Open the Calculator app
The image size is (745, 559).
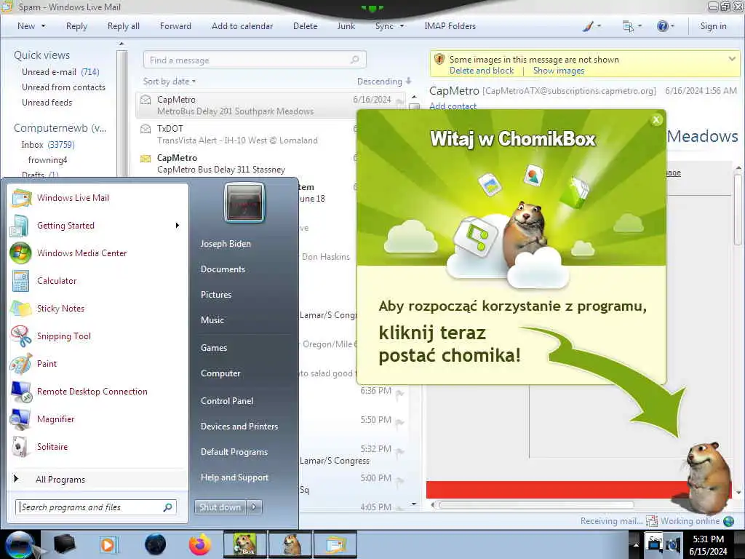coord(57,280)
